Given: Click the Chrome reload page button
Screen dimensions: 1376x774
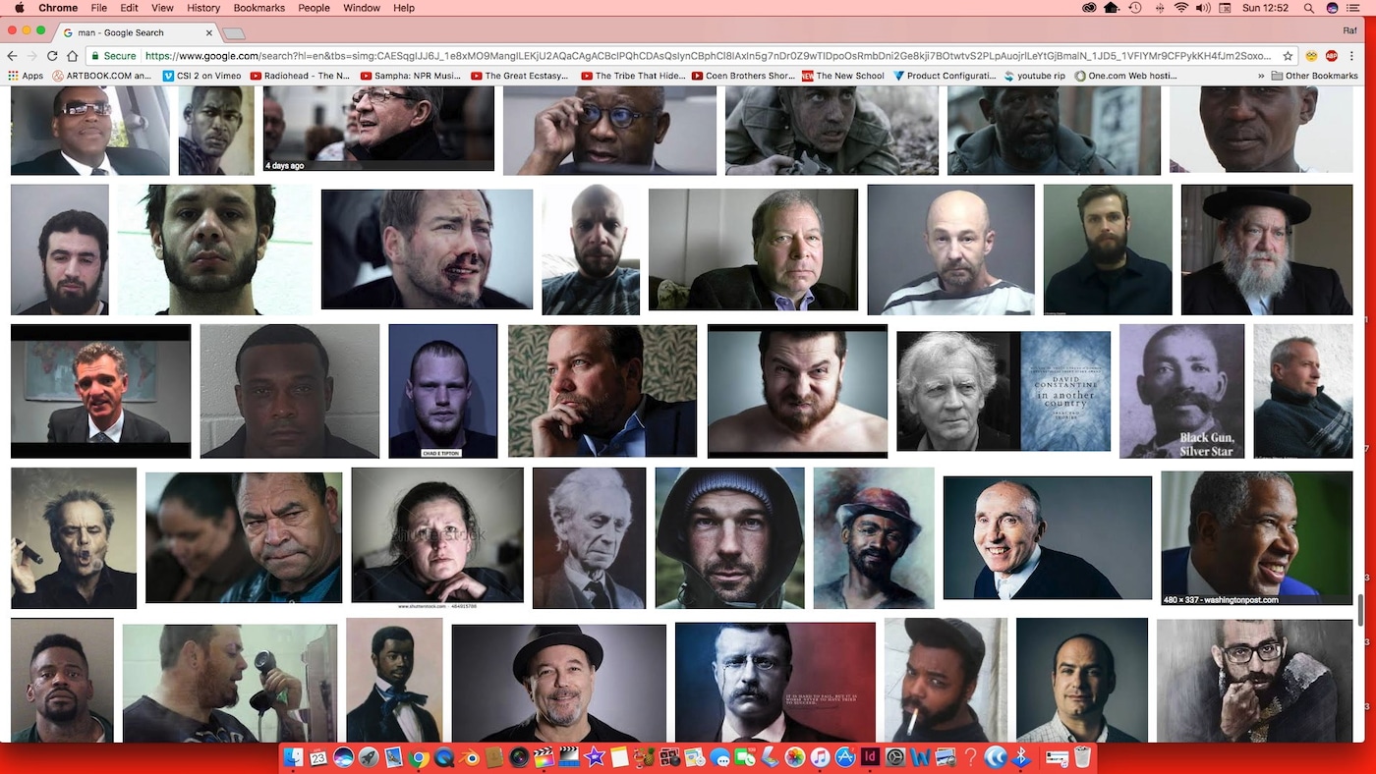Looking at the screenshot, I should coord(50,56).
